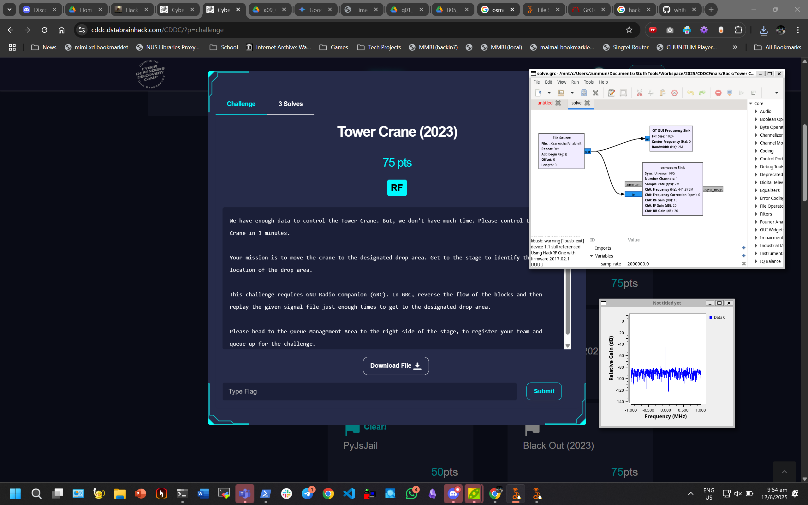Click the GRC block properties pencil icon
Image resolution: width=808 pixels, height=505 pixels.
tap(611, 93)
